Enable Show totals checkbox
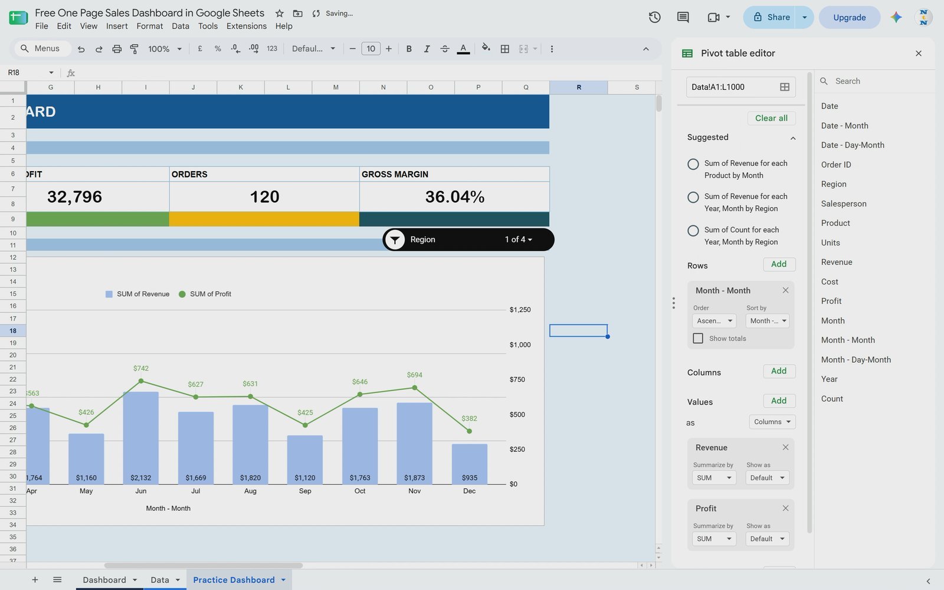This screenshot has height=590, width=944. [698, 338]
